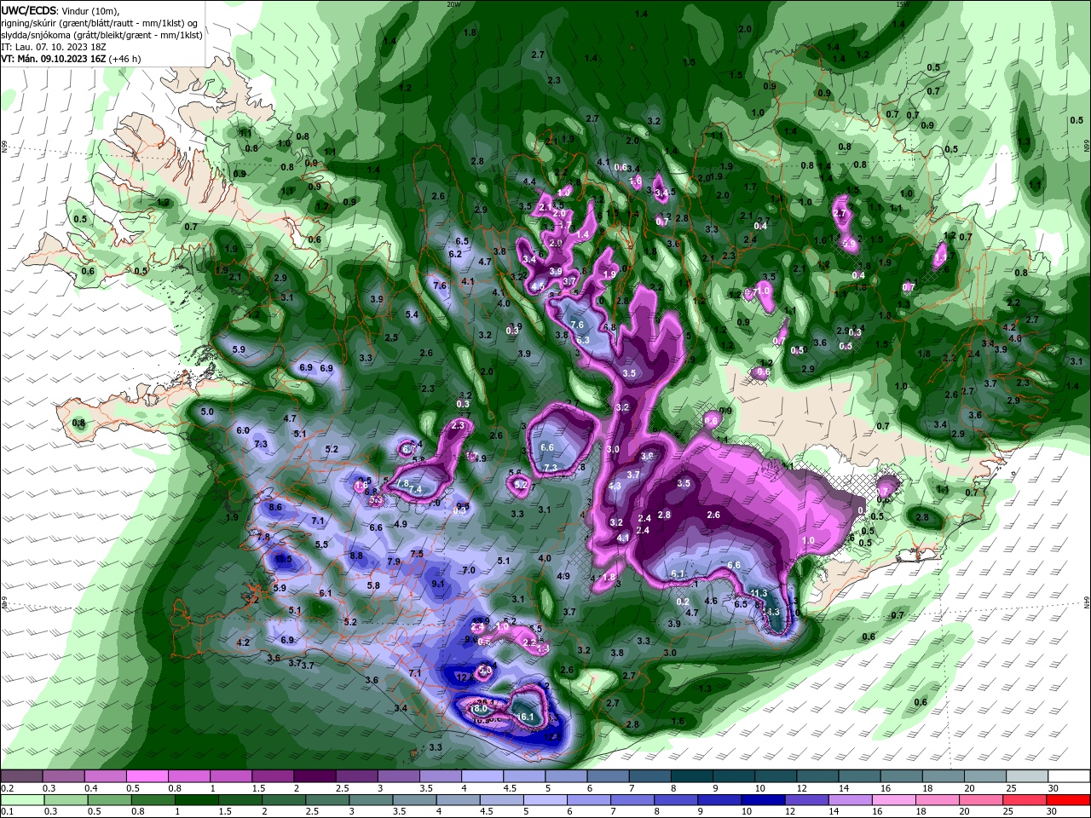The width and height of the screenshot is (1091, 818).
Task: Click the dusky purple 0.2 swatch, upper legend row
Action: (20, 776)
